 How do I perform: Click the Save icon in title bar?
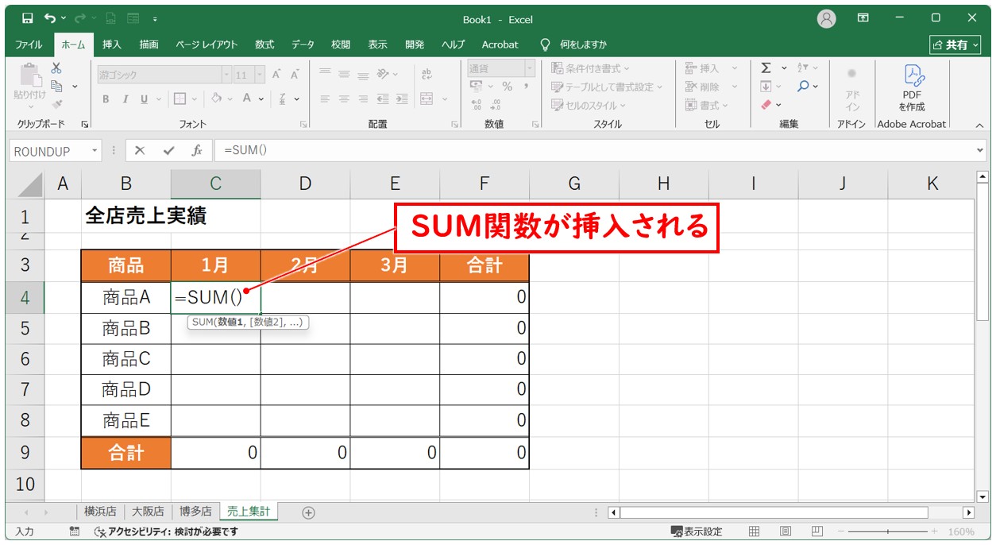pyautogui.click(x=27, y=17)
